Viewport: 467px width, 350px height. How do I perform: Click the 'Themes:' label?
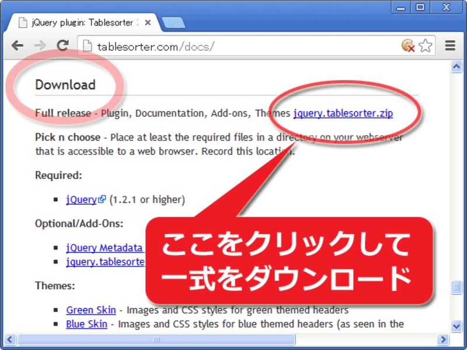(55, 286)
